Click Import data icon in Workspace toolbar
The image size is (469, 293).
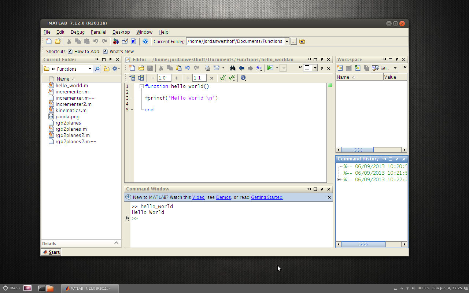pyautogui.click(x=357, y=68)
